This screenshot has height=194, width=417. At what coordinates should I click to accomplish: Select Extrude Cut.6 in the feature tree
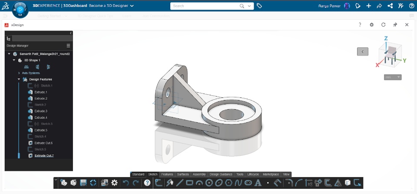point(43,143)
